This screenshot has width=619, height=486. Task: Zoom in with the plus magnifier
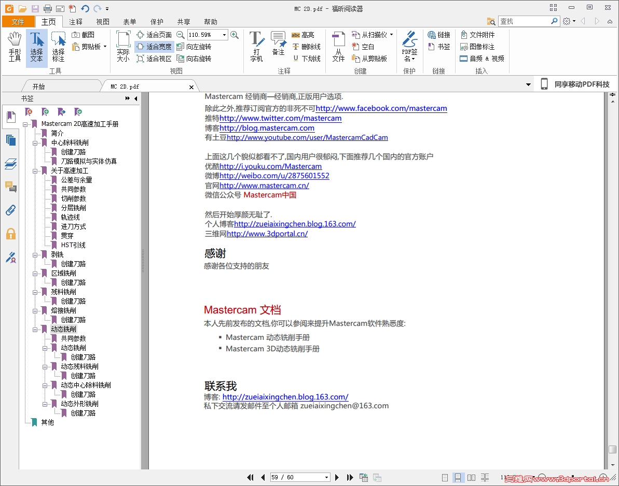pos(235,35)
